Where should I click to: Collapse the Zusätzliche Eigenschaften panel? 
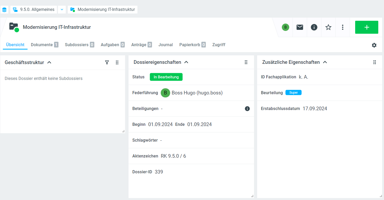pyautogui.click(x=325, y=62)
